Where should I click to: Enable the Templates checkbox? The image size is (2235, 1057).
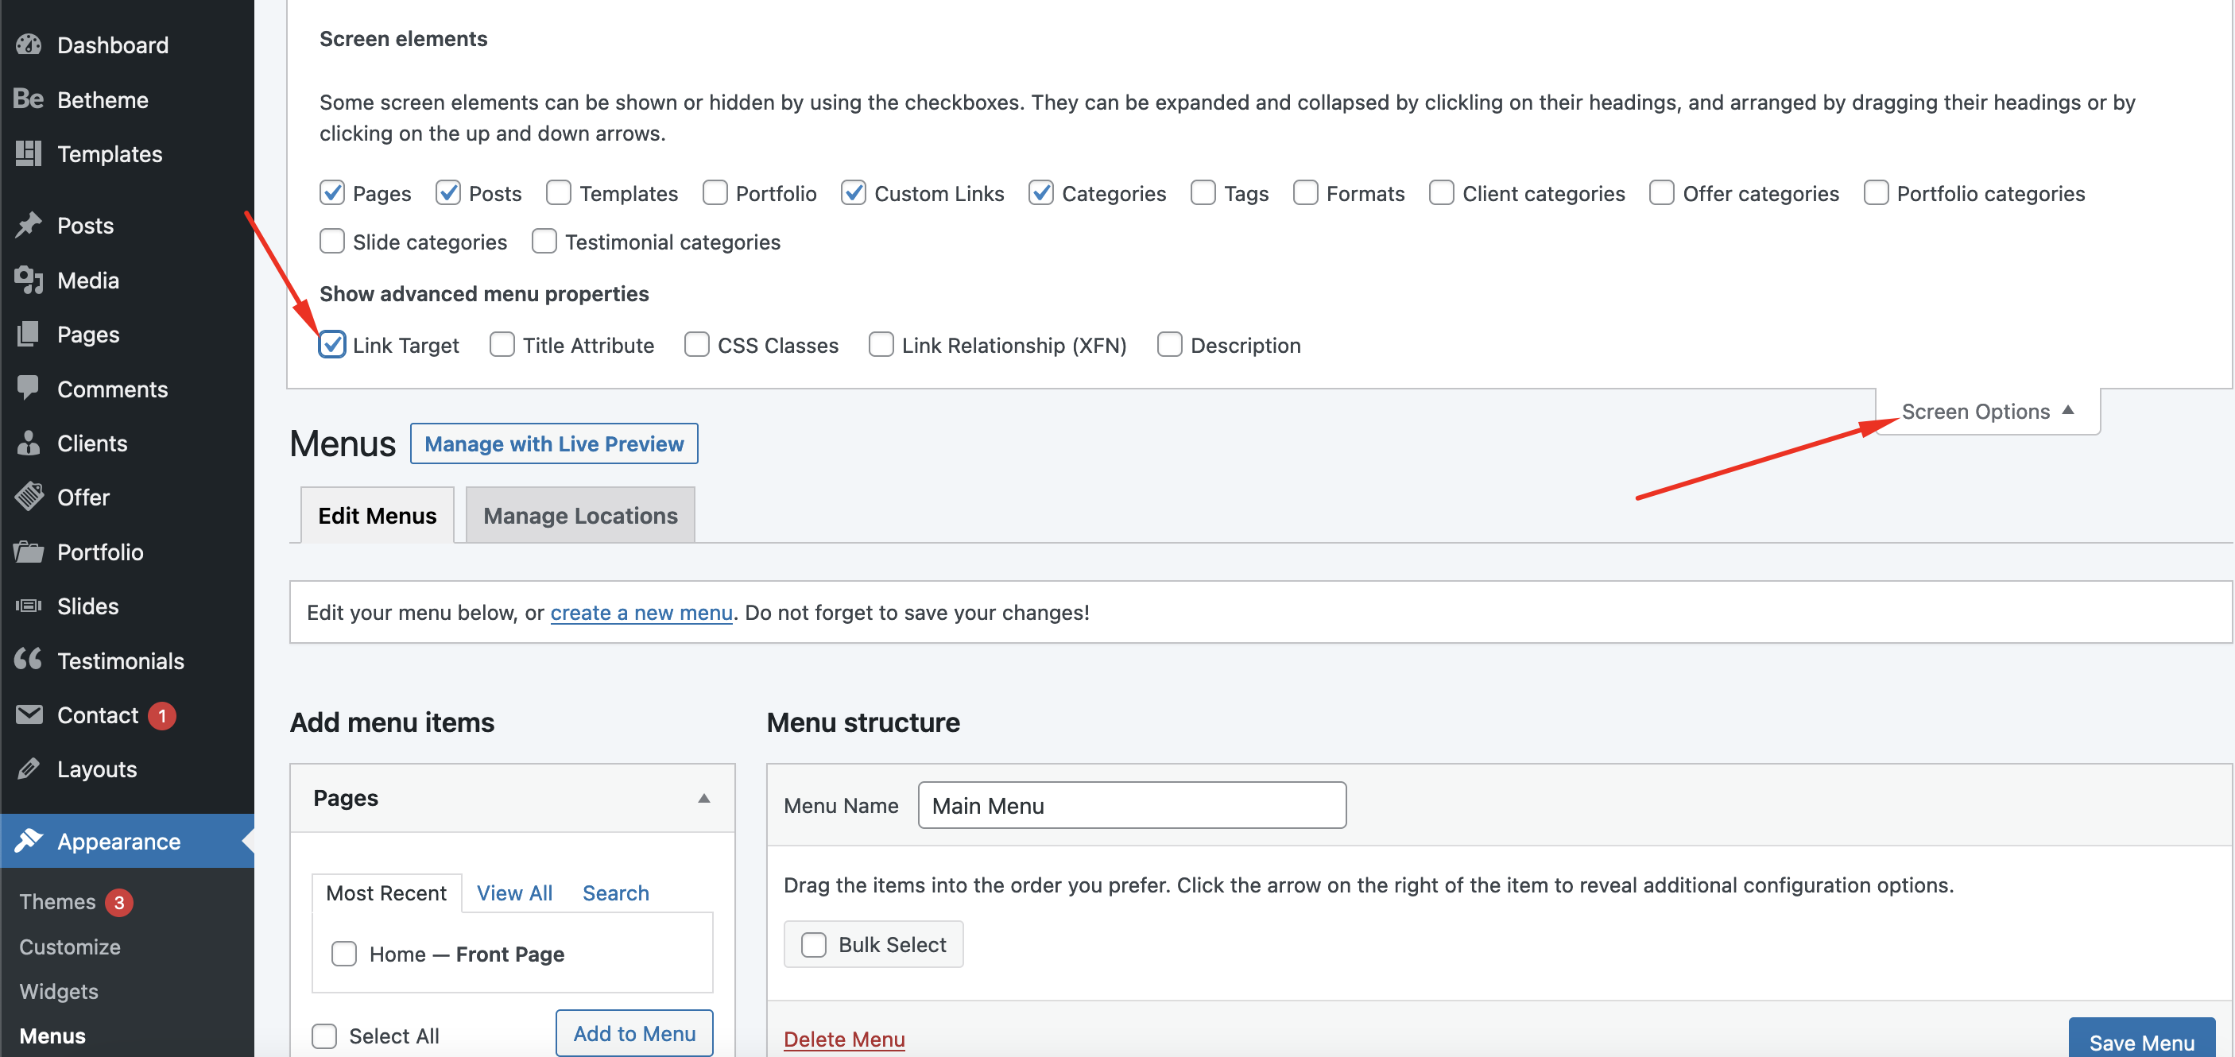[559, 192]
